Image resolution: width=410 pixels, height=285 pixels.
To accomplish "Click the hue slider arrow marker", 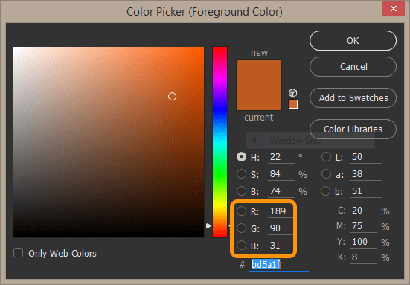I will click(x=208, y=225).
